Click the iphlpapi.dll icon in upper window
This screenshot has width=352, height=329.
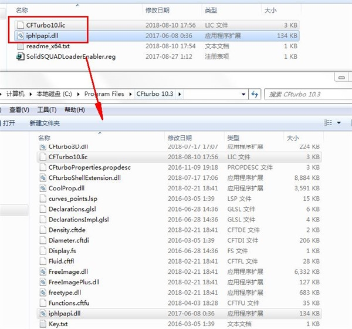click(x=21, y=35)
